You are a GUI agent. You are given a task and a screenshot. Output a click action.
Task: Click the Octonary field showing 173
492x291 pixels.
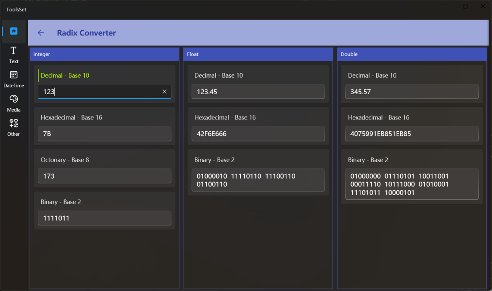(105, 176)
